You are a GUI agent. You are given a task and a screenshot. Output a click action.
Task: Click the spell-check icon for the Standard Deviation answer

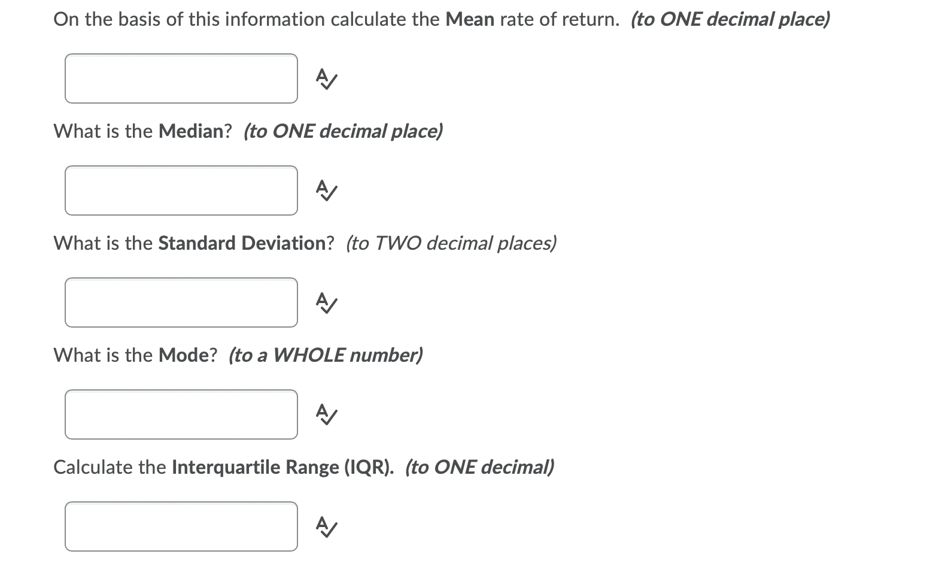coord(326,302)
